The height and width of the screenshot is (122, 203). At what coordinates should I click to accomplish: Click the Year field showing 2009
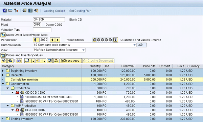click(44, 40)
